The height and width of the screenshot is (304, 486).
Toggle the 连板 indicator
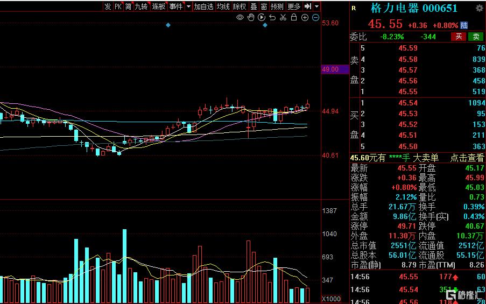coord(159,6)
